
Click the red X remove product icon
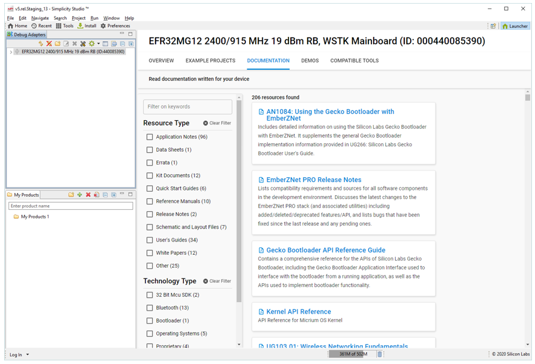(88, 195)
